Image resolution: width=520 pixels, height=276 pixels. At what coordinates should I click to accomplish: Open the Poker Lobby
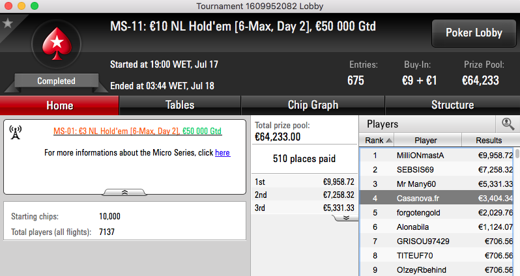click(474, 33)
